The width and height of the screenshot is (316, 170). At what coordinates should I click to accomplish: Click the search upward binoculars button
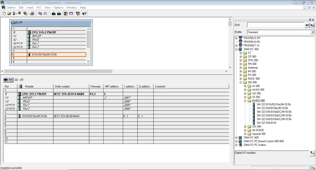(x=307, y=25)
